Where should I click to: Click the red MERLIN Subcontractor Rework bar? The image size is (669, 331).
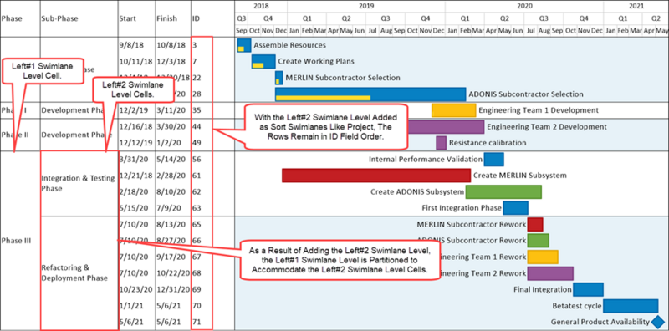pyautogui.click(x=535, y=224)
